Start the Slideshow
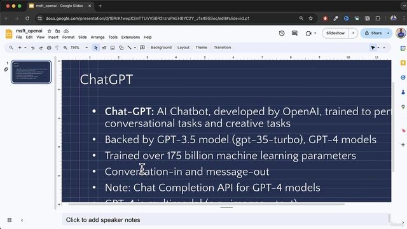The height and width of the screenshot is (229, 407). coord(335,33)
